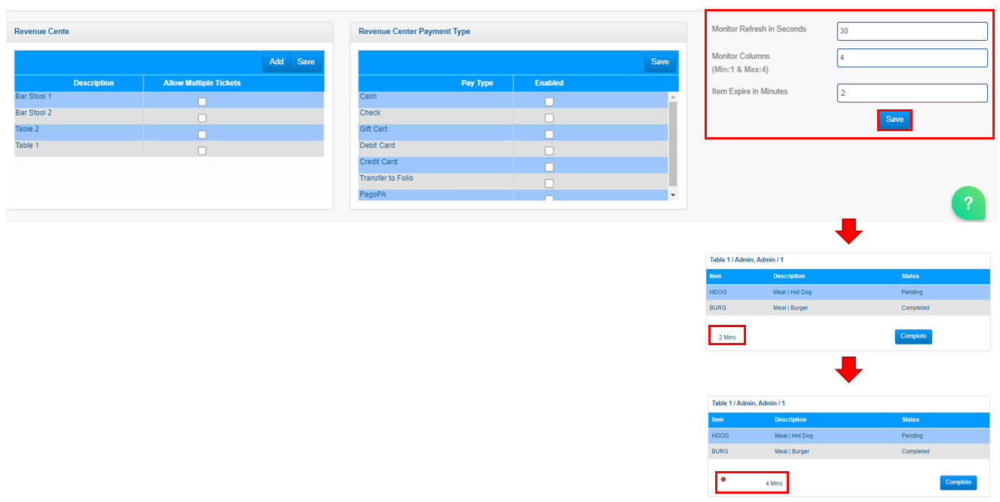Click the Description column header in Revenue Center
The width and height of the screenshot is (1000, 502).
tap(93, 83)
